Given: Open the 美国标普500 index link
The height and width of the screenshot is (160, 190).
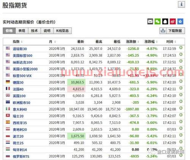Looking at the screenshot, I should click(x=22, y=55).
